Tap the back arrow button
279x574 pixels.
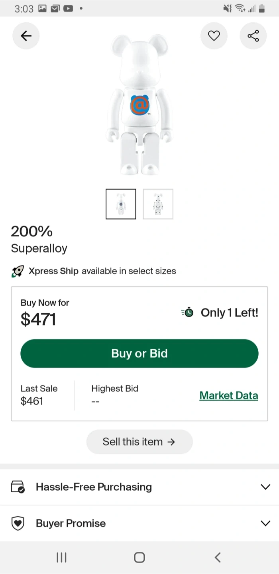point(26,36)
